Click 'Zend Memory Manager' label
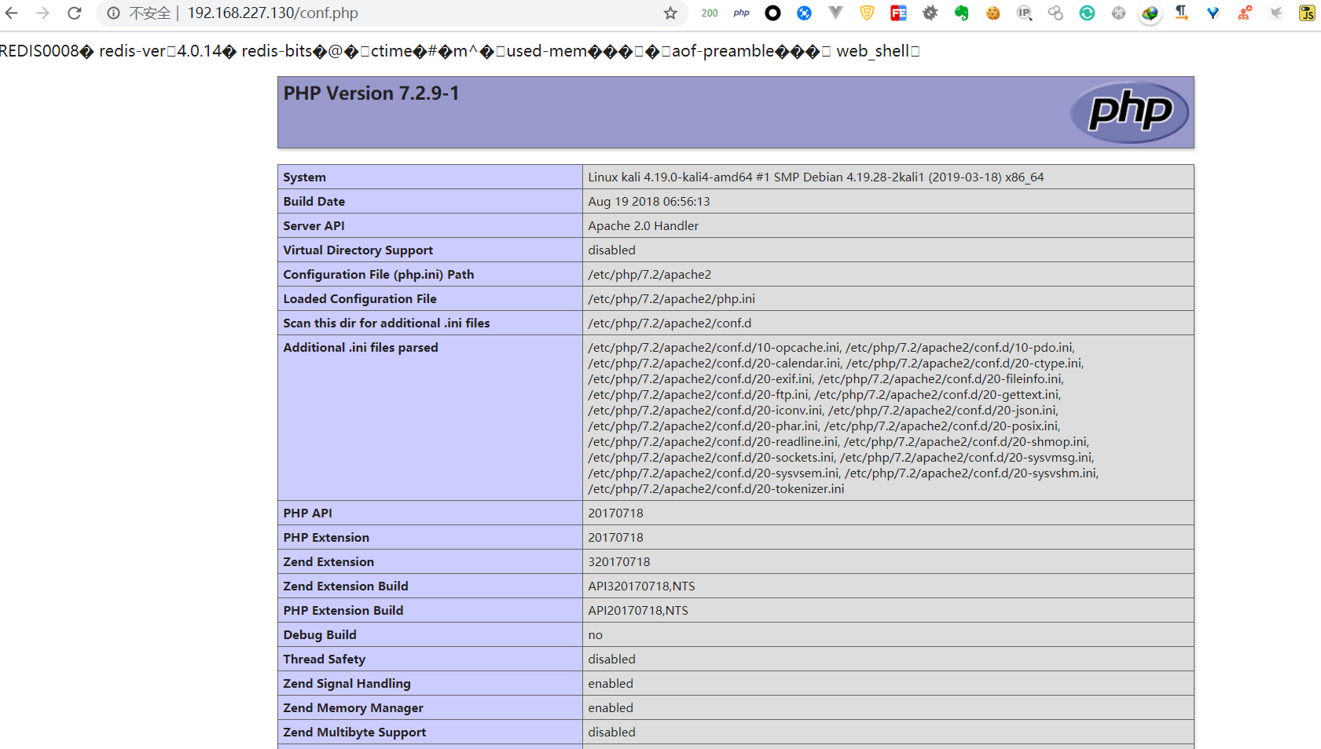 (353, 708)
